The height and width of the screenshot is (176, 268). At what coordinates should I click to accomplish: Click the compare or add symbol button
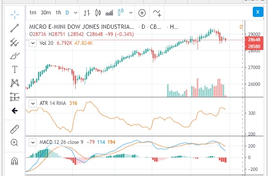(x=142, y=12)
